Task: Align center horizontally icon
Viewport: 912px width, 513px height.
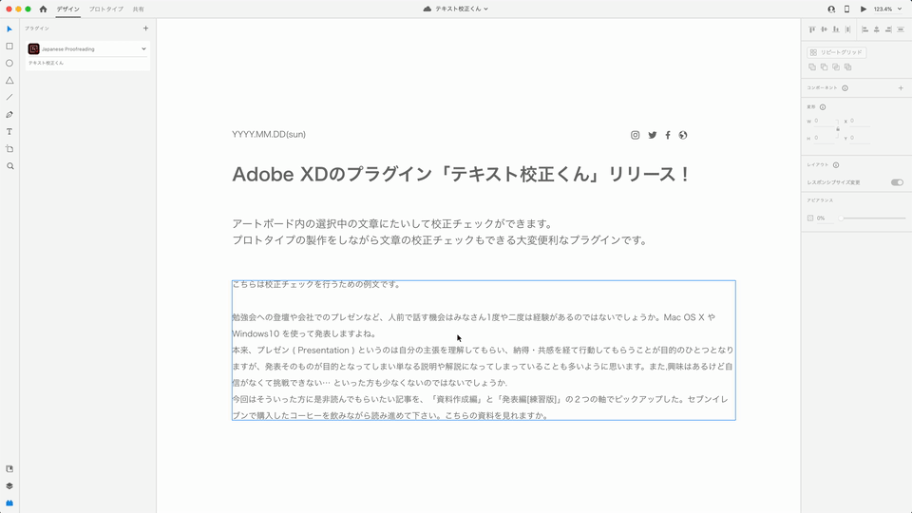Action: click(x=877, y=29)
